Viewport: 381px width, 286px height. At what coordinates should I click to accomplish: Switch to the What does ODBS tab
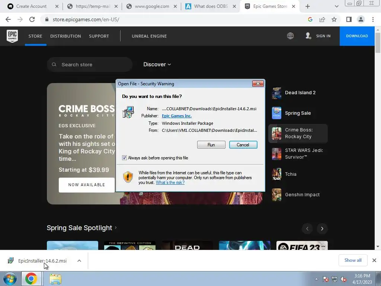point(211,6)
